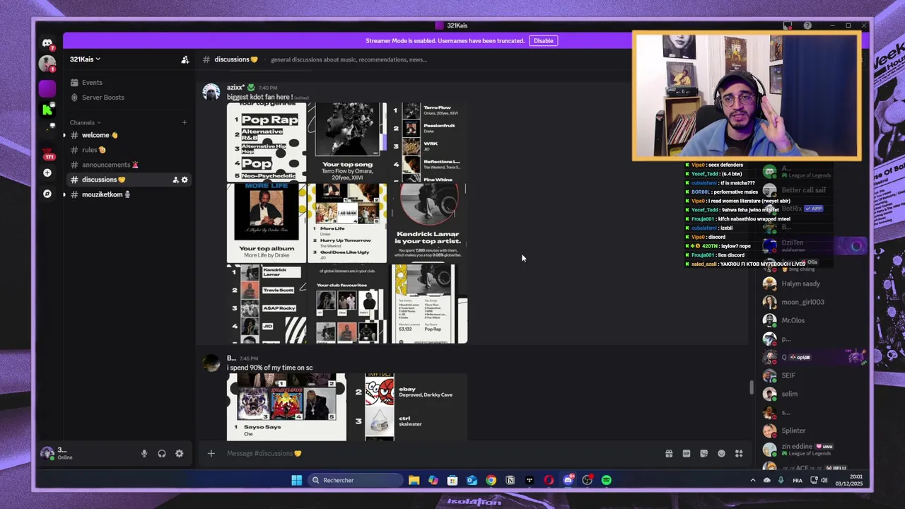
Task: Show hidden system tray icons chevron
Action: click(752, 480)
